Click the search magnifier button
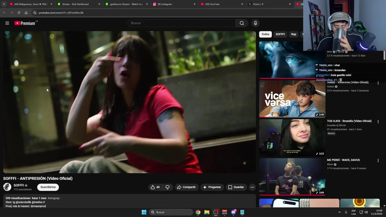This screenshot has width=386, height=217. tap(242, 23)
